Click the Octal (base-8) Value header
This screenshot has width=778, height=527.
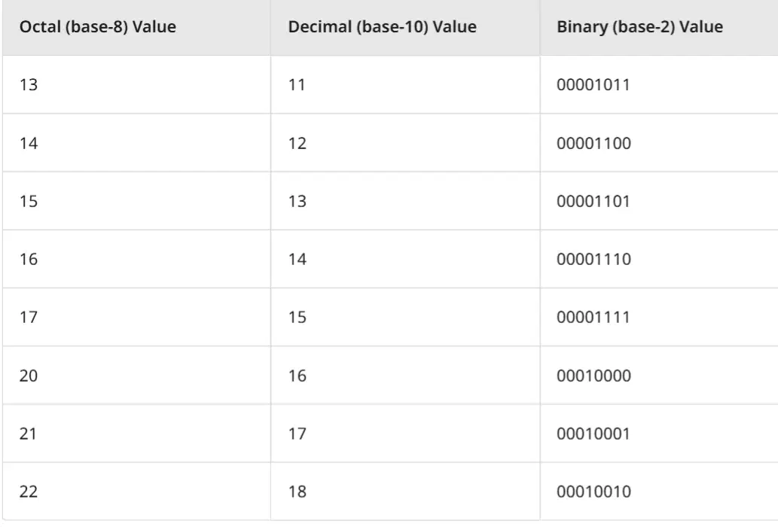tap(98, 27)
